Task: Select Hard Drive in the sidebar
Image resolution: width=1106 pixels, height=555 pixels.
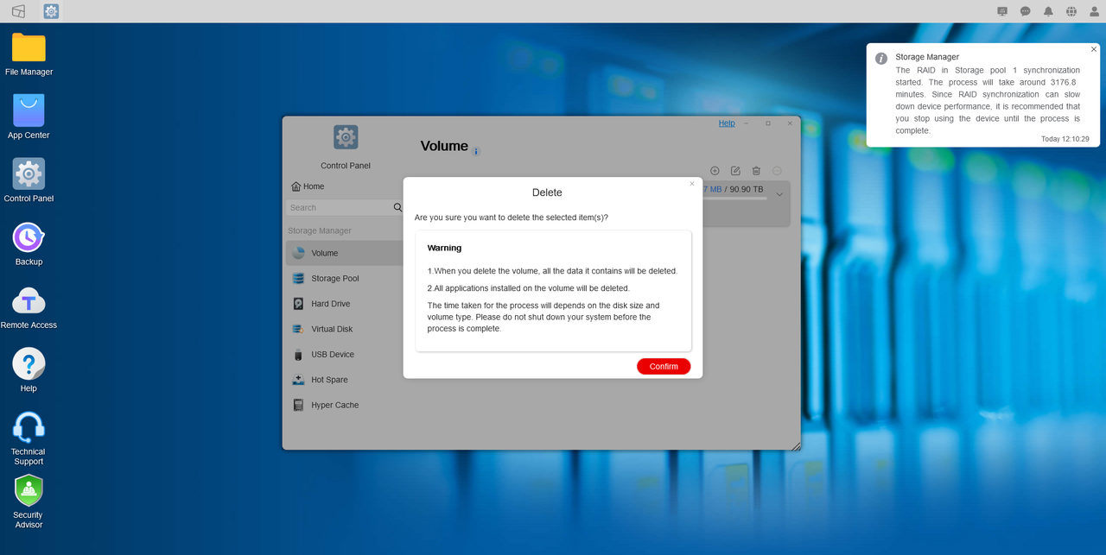Action: 345,304
